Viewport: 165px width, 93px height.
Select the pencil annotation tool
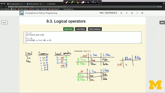[x=67, y=2]
